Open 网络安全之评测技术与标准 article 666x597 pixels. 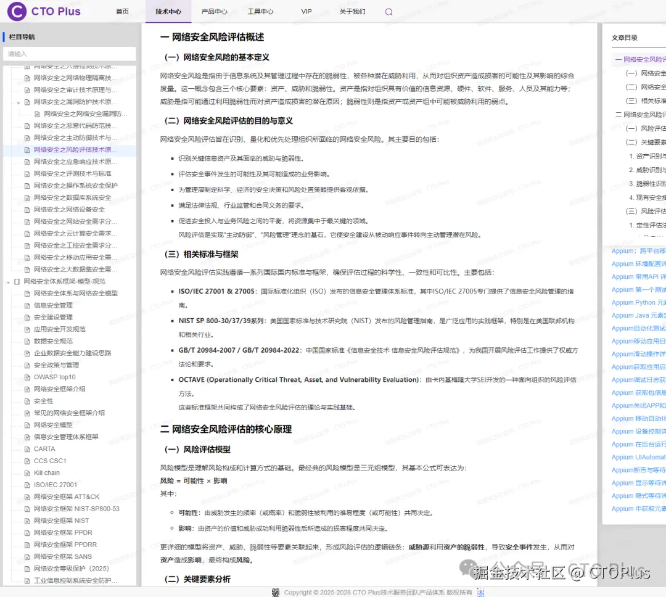tap(73, 174)
